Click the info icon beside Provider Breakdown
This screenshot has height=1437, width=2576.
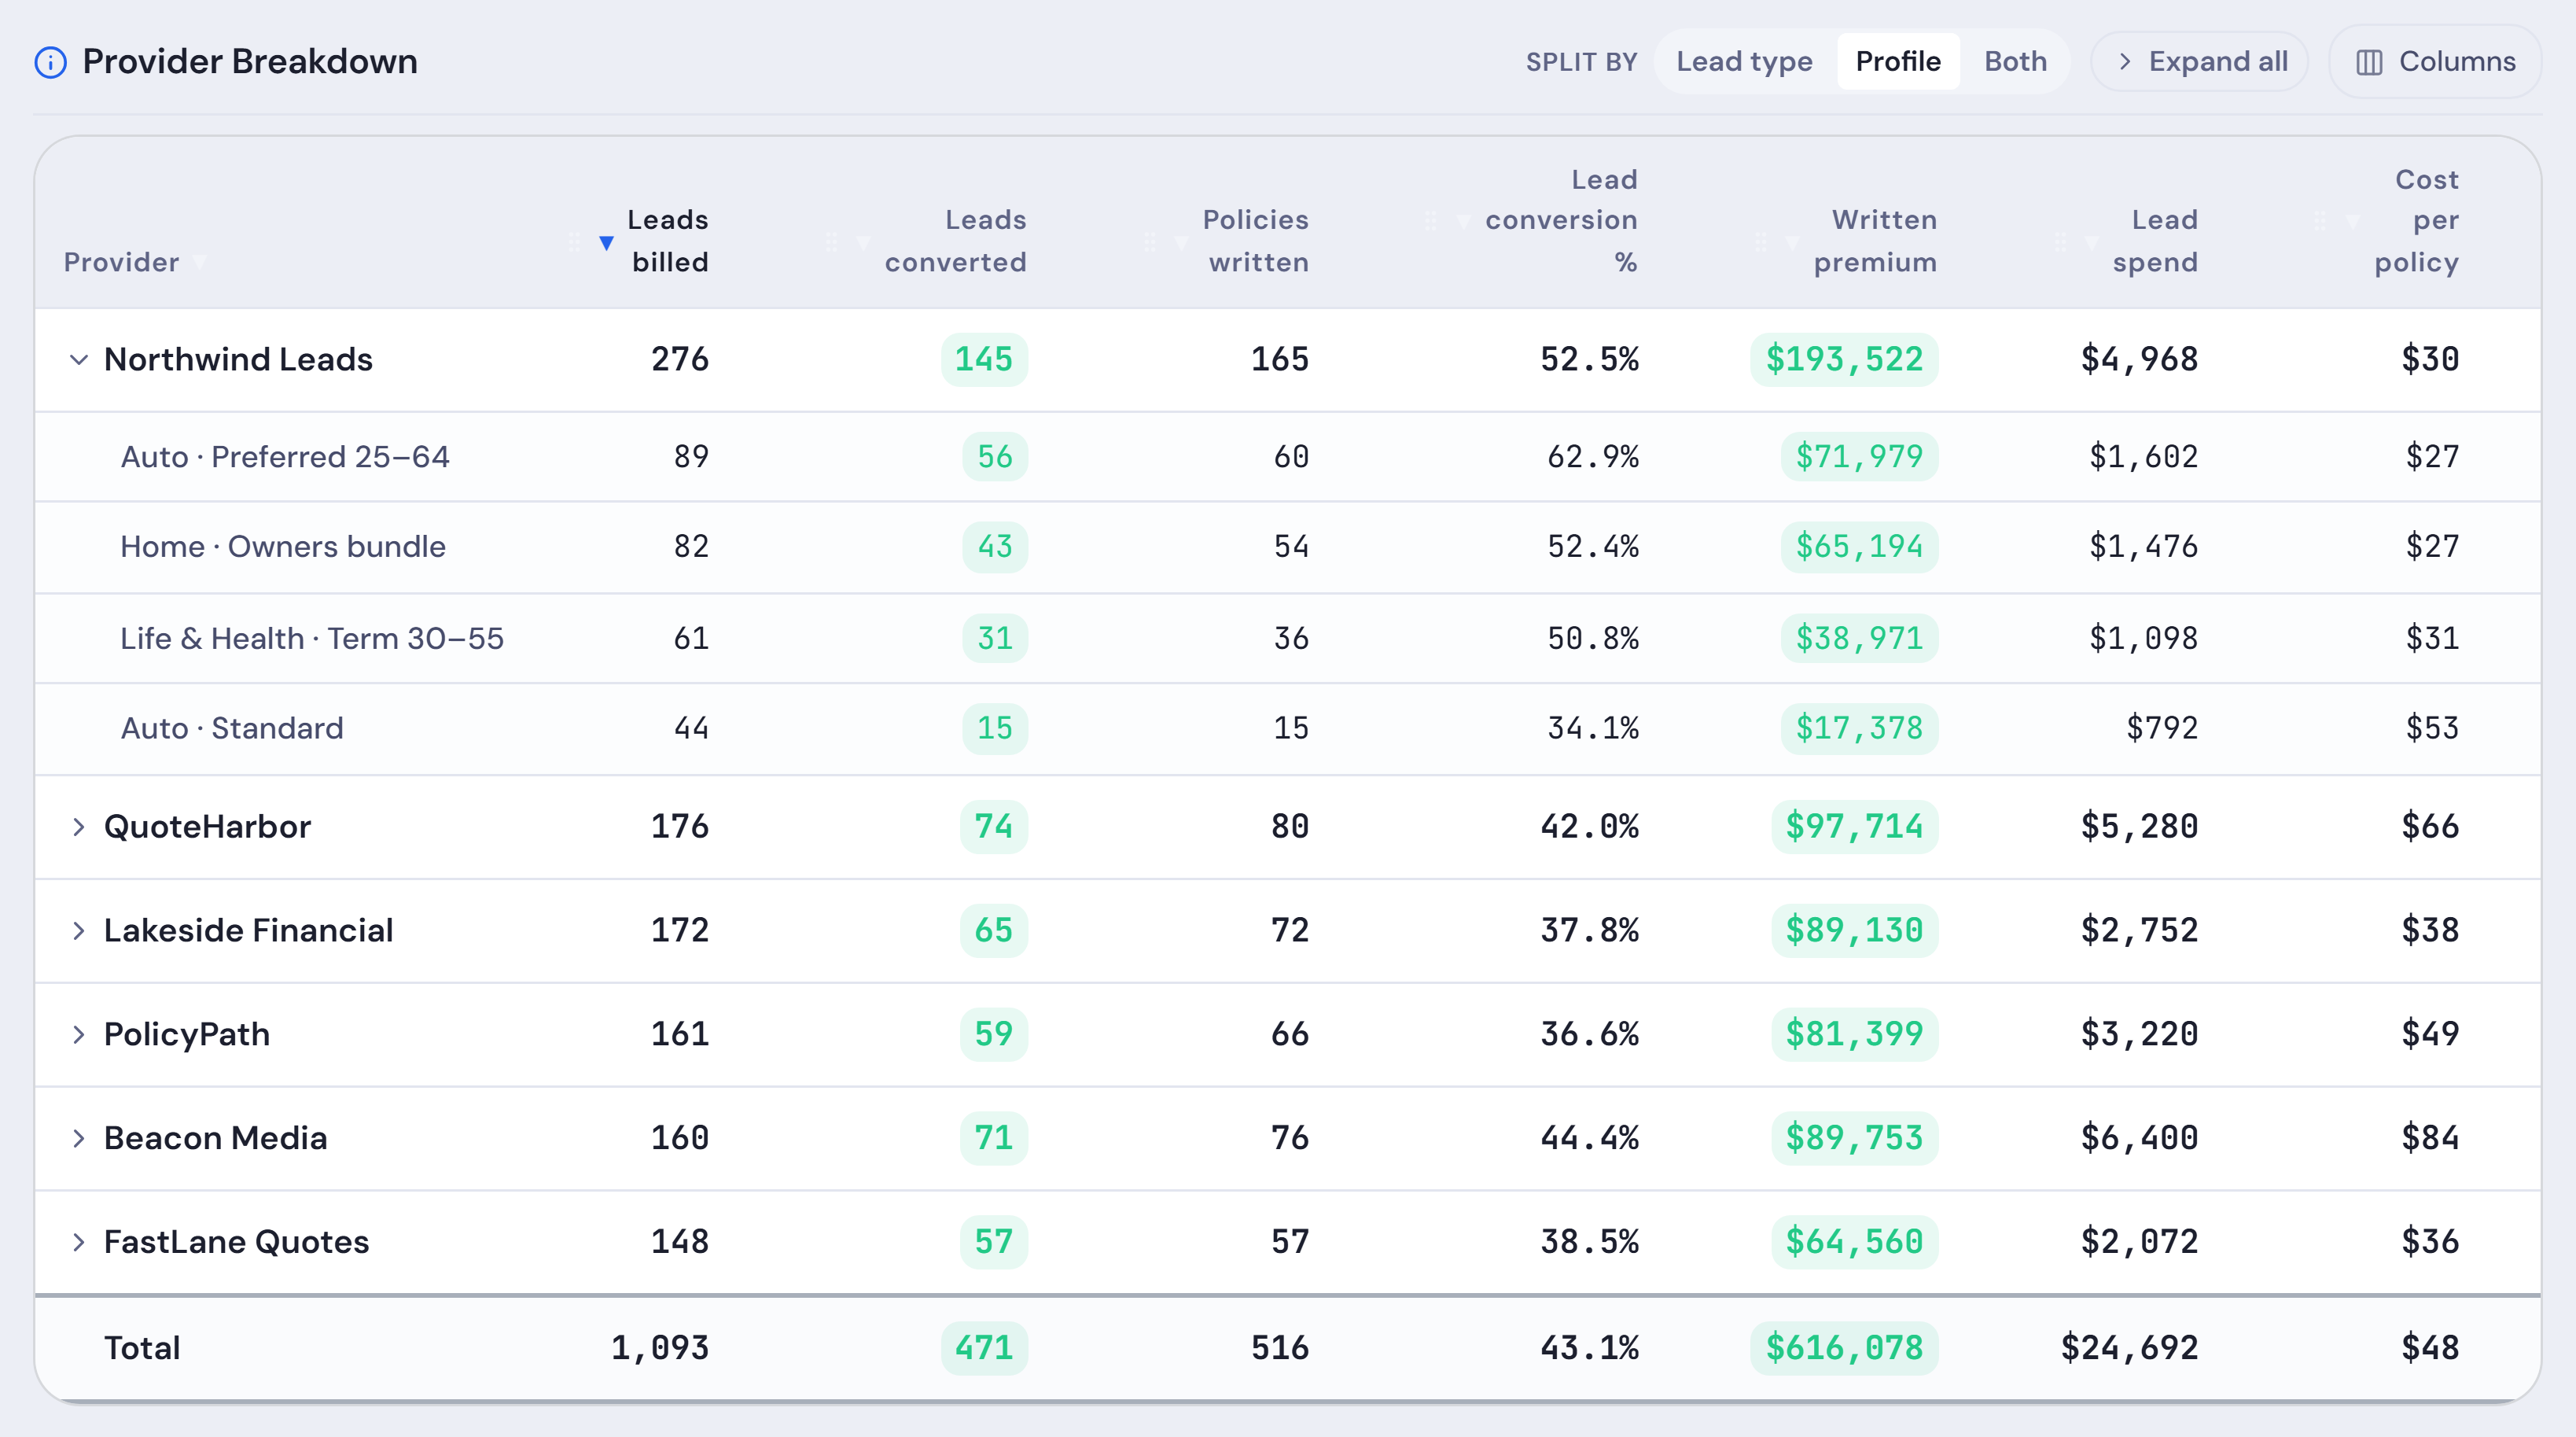tap(50, 62)
